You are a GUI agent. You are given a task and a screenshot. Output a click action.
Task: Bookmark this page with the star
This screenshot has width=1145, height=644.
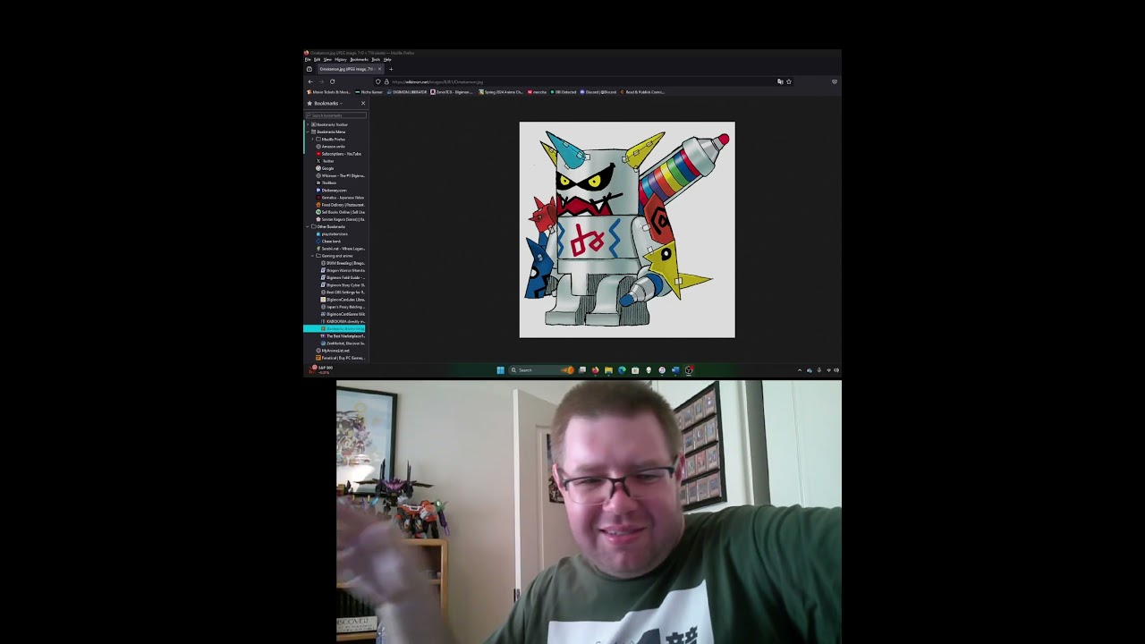coord(788,81)
